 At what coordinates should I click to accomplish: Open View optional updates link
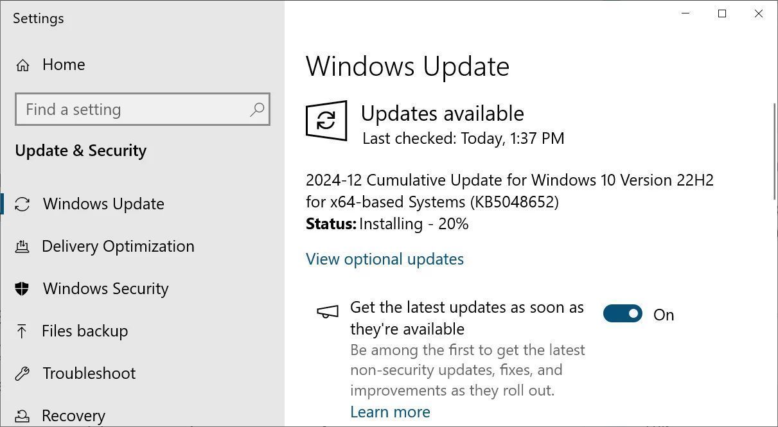pos(385,259)
